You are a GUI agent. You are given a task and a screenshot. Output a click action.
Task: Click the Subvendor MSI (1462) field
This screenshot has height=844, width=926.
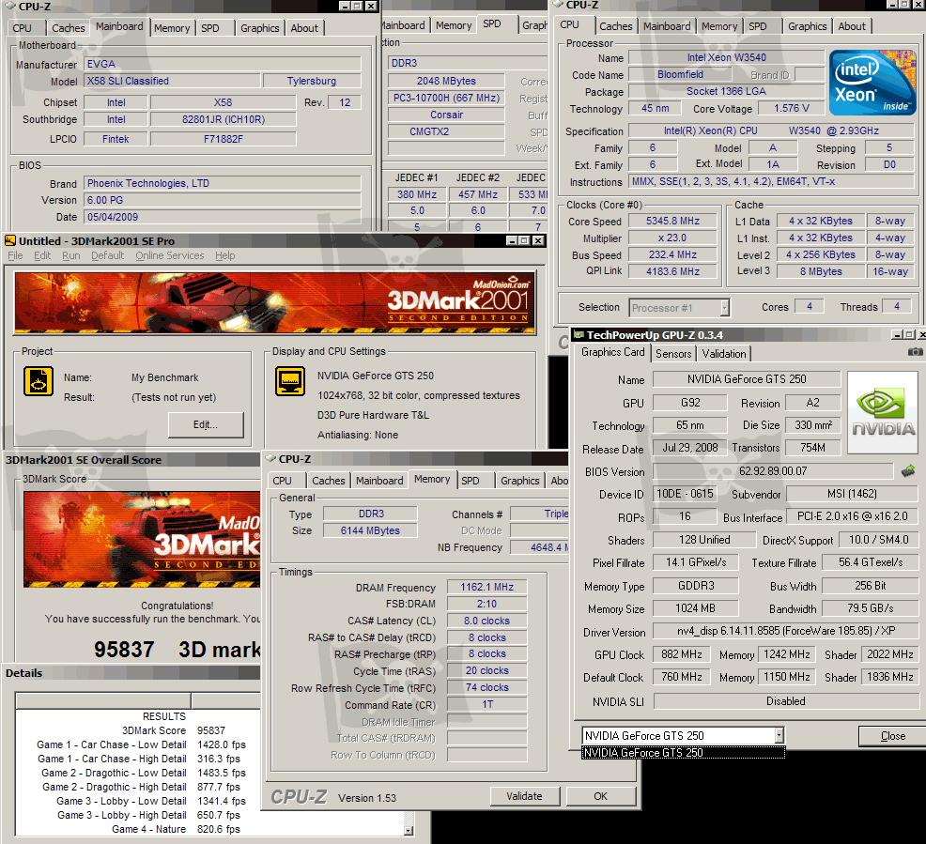[x=852, y=494]
